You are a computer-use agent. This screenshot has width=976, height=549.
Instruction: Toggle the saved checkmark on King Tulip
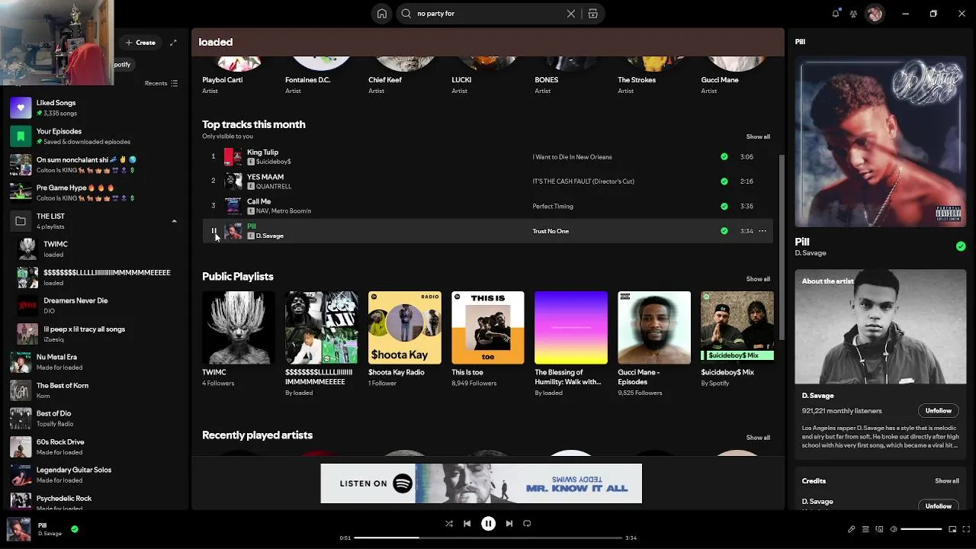click(x=724, y=157)
